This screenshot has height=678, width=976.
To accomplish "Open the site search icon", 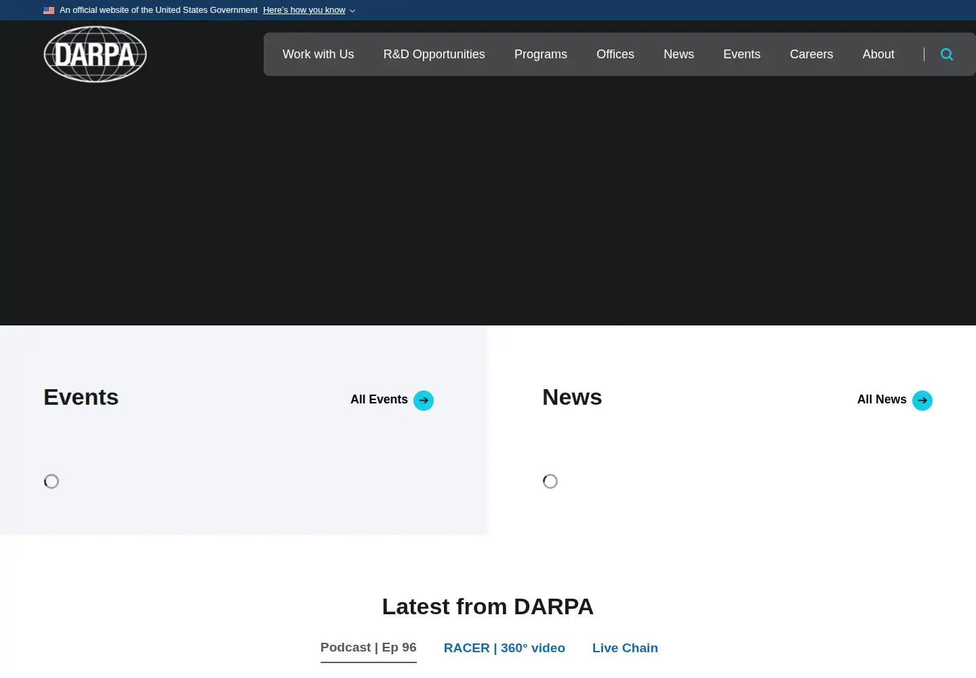I will click(x=947, y=54).
